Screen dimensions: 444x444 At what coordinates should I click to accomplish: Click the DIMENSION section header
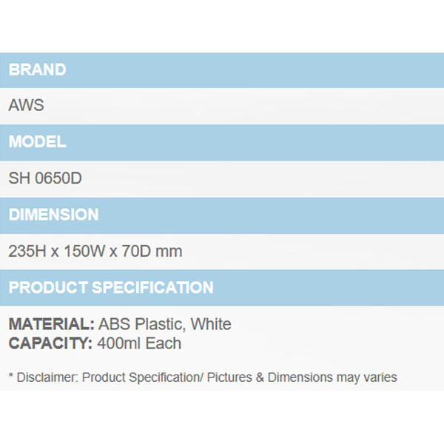point(53,215)
